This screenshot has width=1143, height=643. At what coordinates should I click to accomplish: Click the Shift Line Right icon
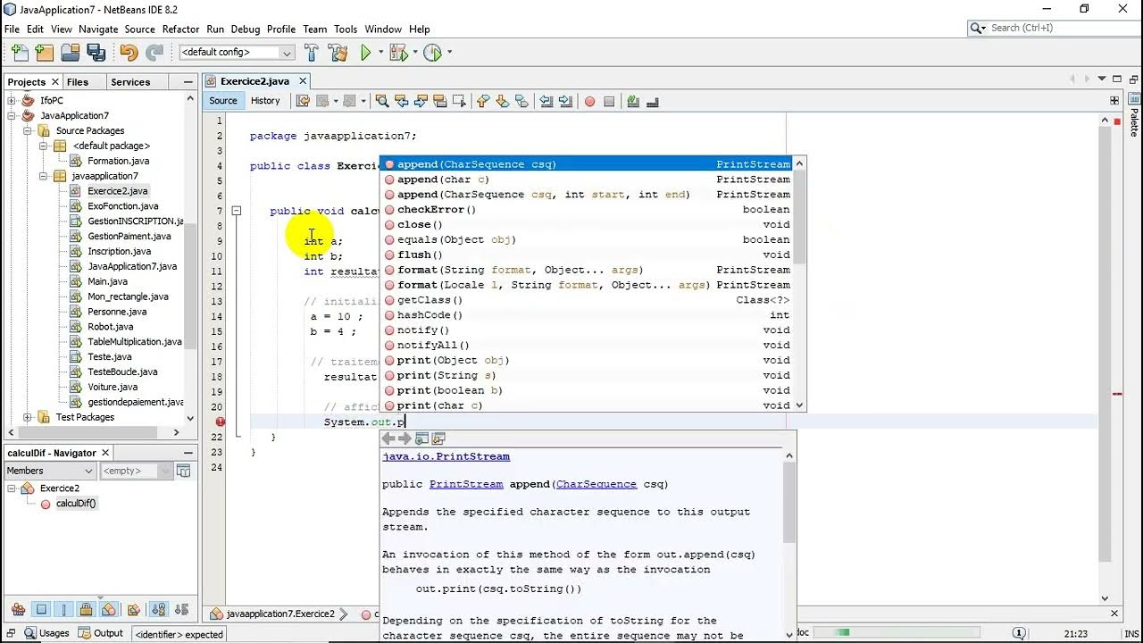(565, 101)
